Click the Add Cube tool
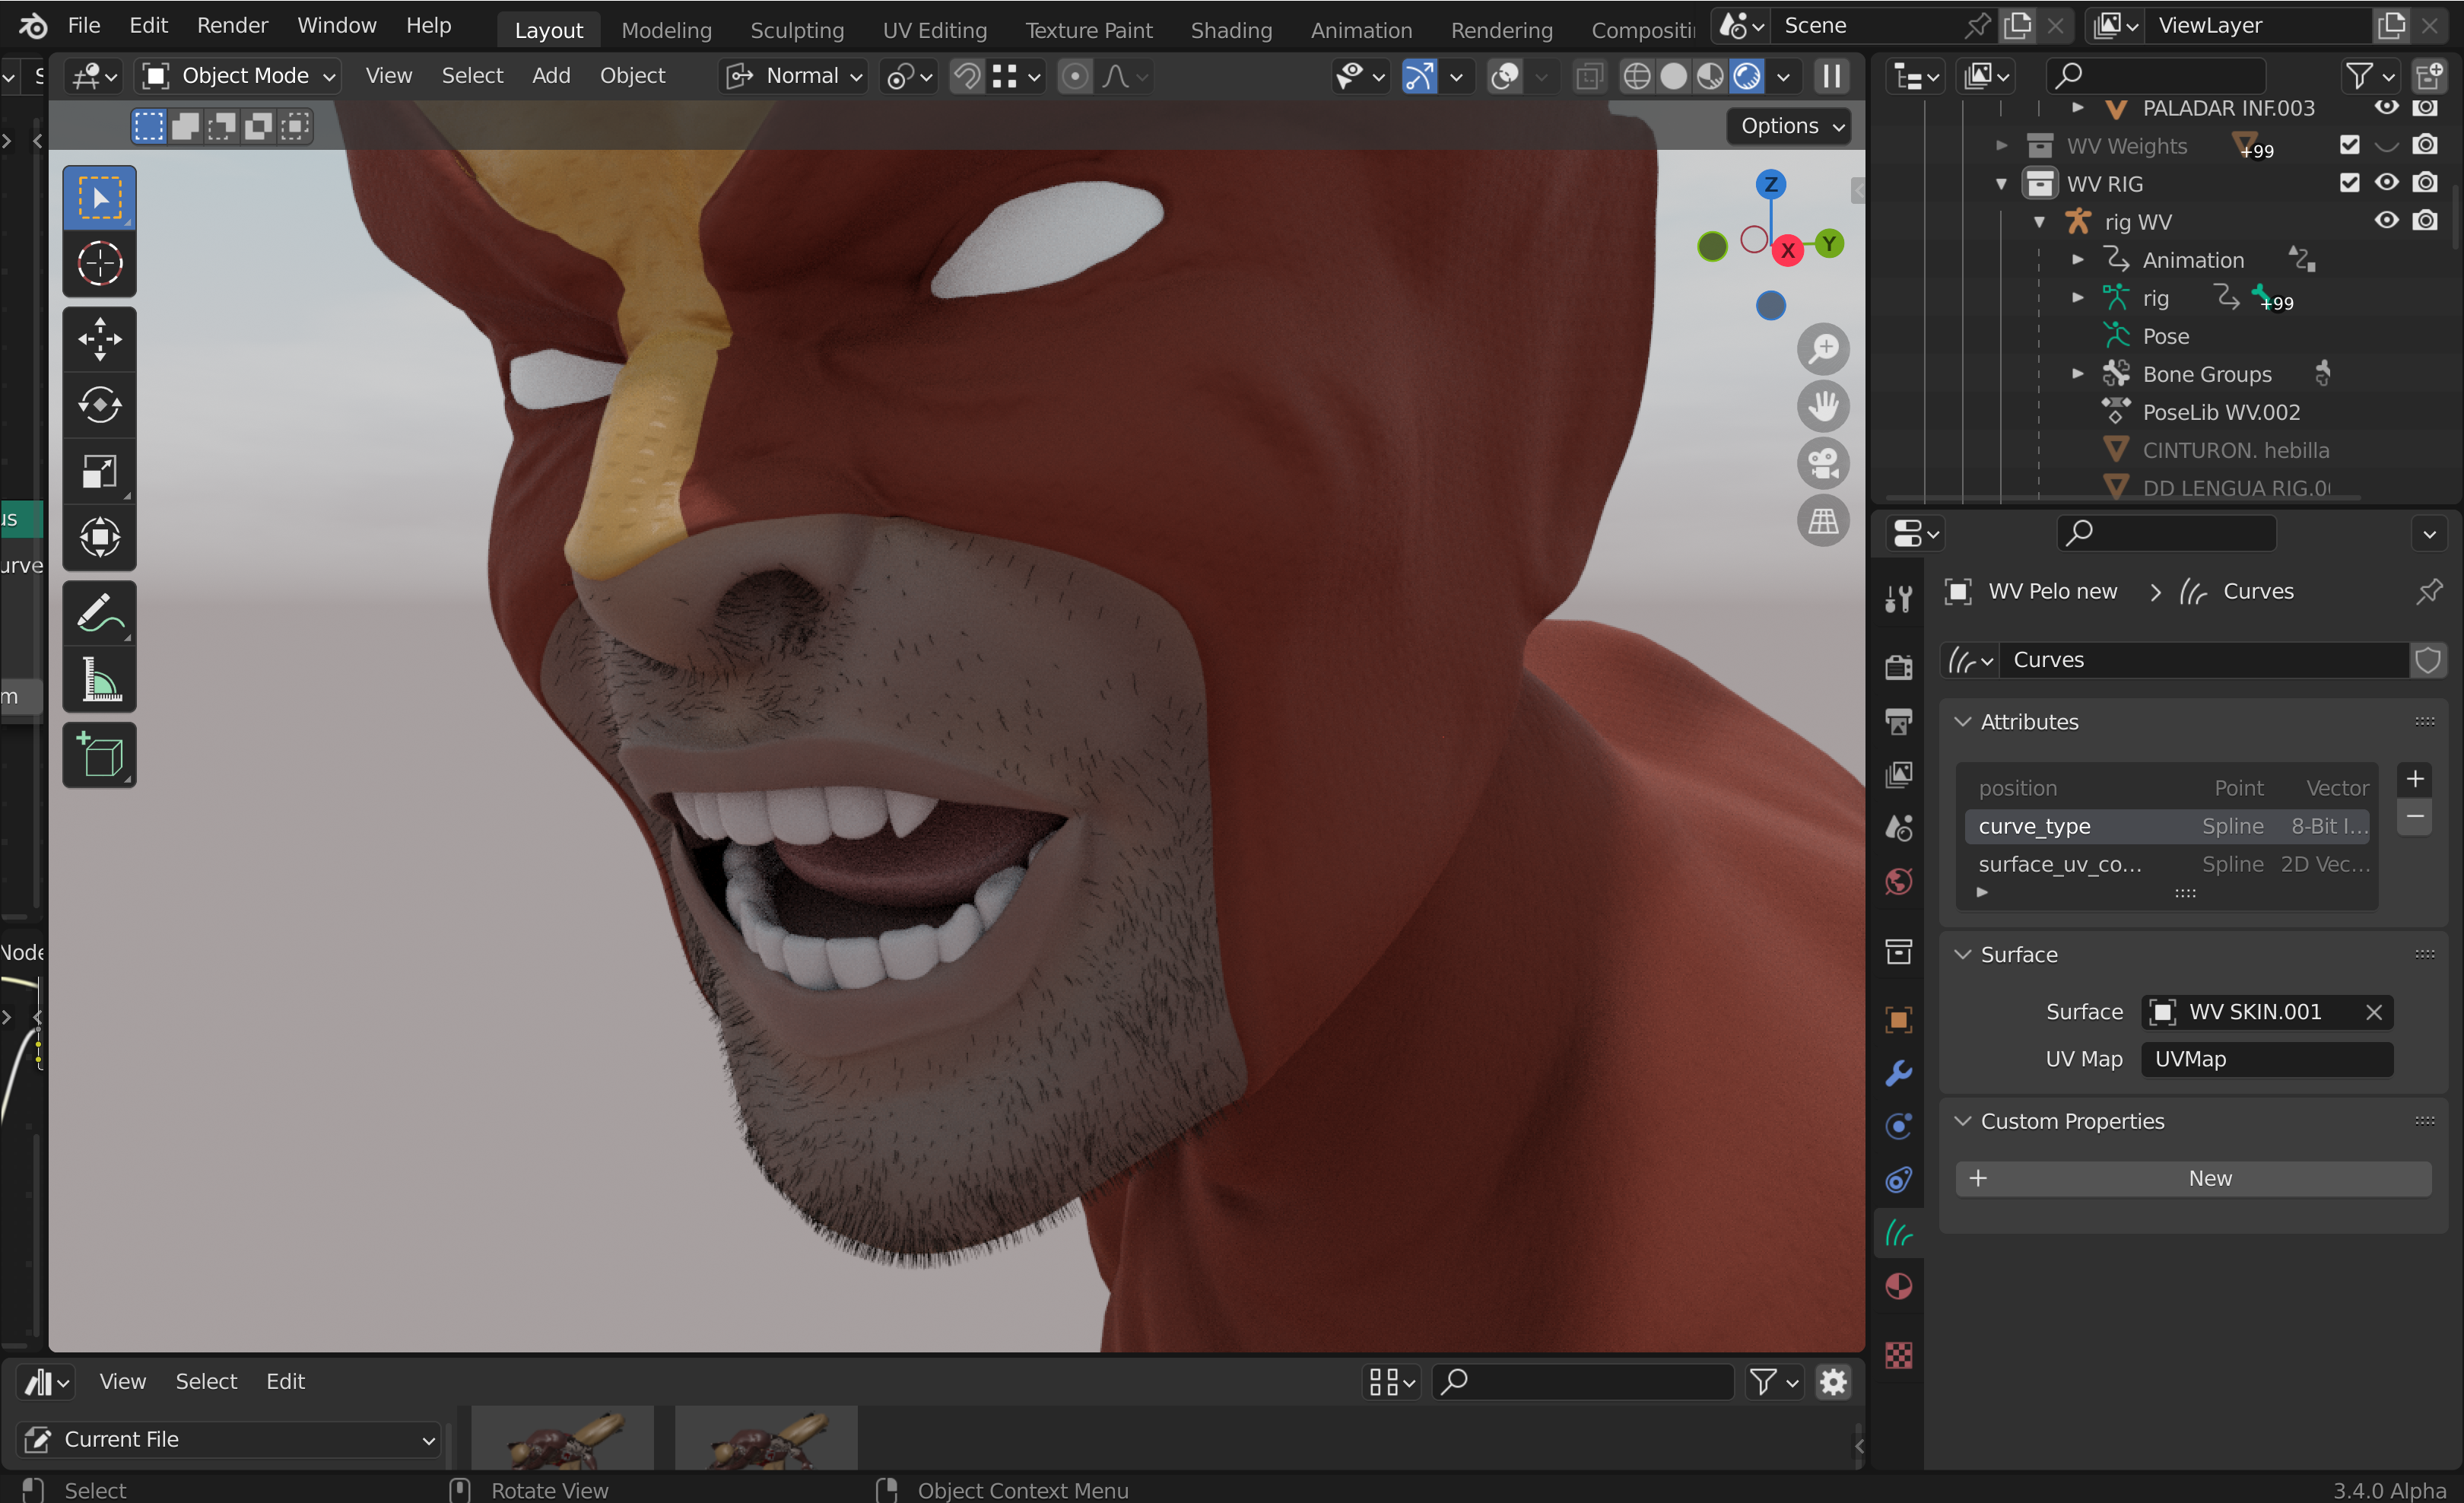 [x=99, y=755]
